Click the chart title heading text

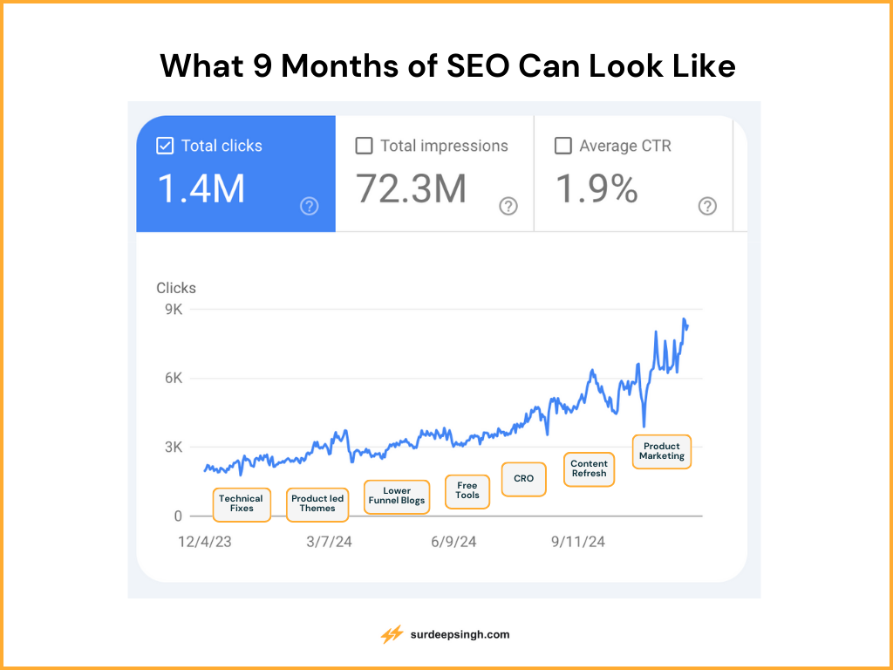(x=447, y=66)
